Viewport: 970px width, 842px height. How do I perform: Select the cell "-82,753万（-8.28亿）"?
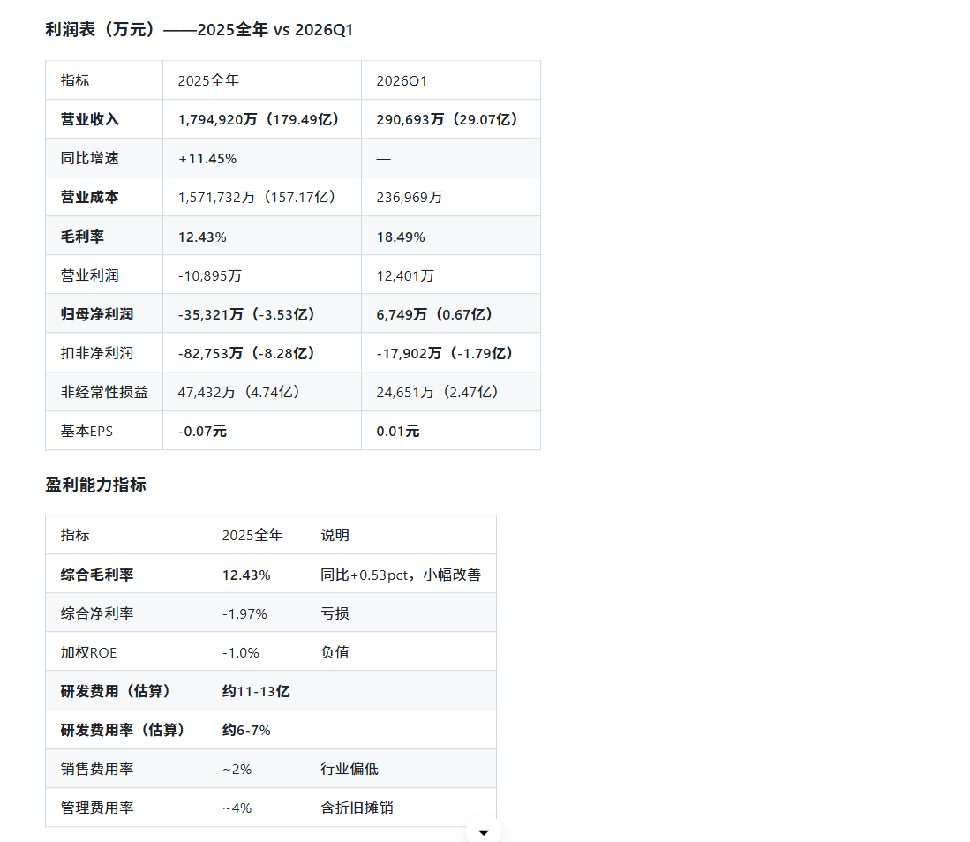coord(247,353)
